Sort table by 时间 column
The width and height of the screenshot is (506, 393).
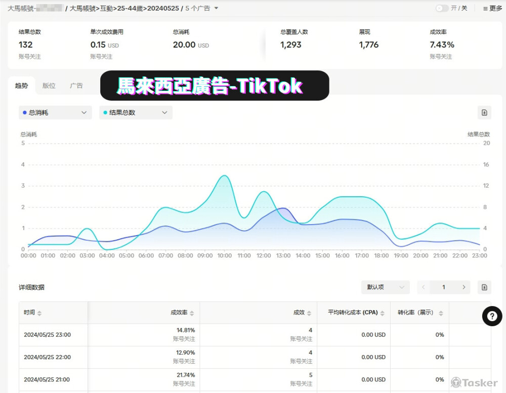pos(39,313)
